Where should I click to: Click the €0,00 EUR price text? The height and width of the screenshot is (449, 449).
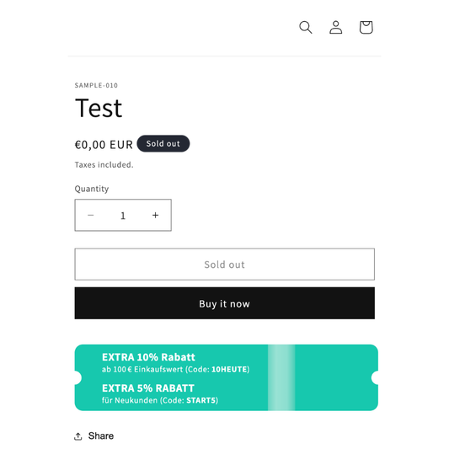(104, 145)
